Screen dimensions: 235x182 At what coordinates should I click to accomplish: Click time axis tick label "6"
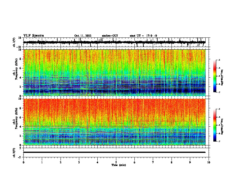[x=135, y=162]
